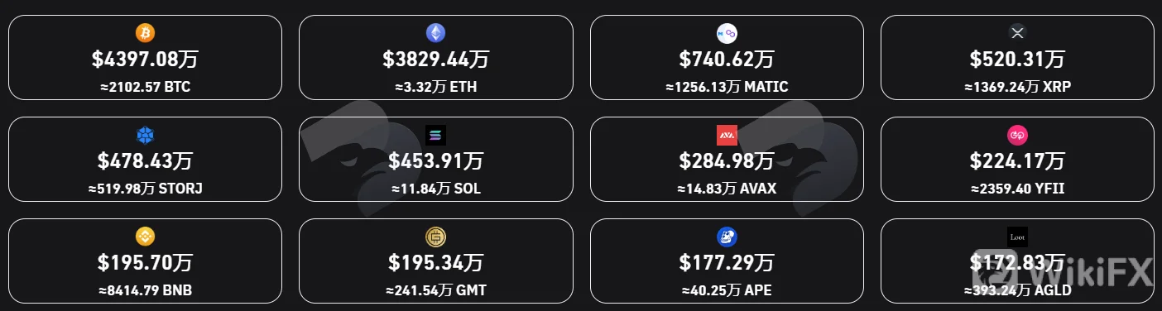1162x311 pixels.
Task: Click the ≈40.25万 APE amount
Action: tap(727, 290)
